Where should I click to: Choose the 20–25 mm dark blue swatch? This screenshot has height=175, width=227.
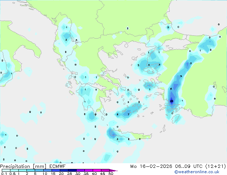(64, 170)
